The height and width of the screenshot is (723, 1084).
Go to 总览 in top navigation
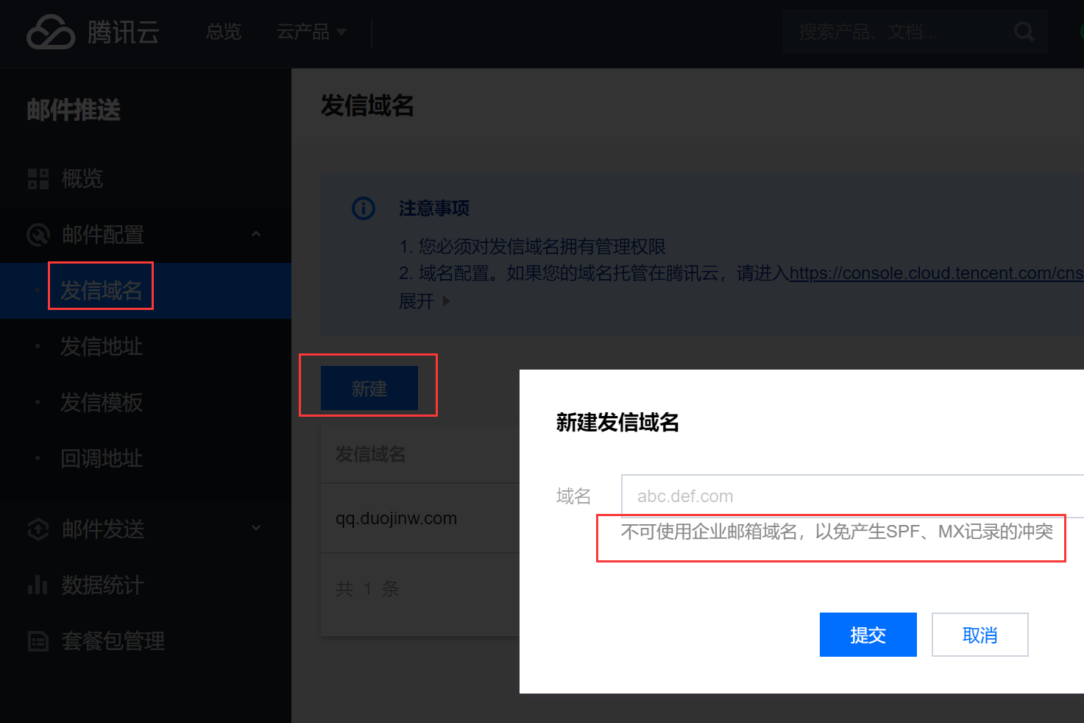tap(224, 32)
